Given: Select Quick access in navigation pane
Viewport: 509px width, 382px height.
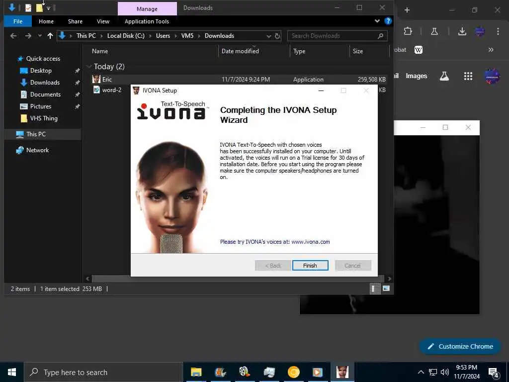Looking at the screenshot, I should pyautogui.click(x=43, y=59).
